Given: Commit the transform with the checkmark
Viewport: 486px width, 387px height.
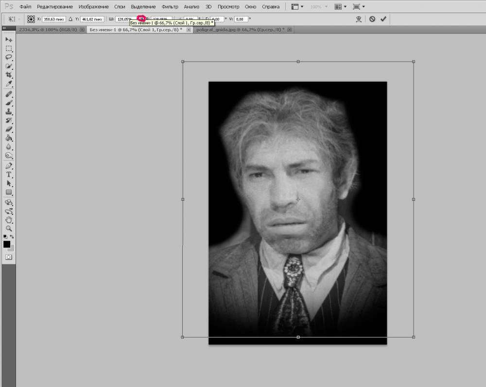Looking at the screenshot, I should coord(383,19).
